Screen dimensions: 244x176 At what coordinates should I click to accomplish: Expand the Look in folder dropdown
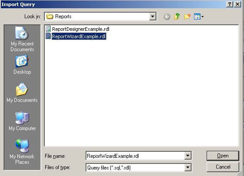153,16
